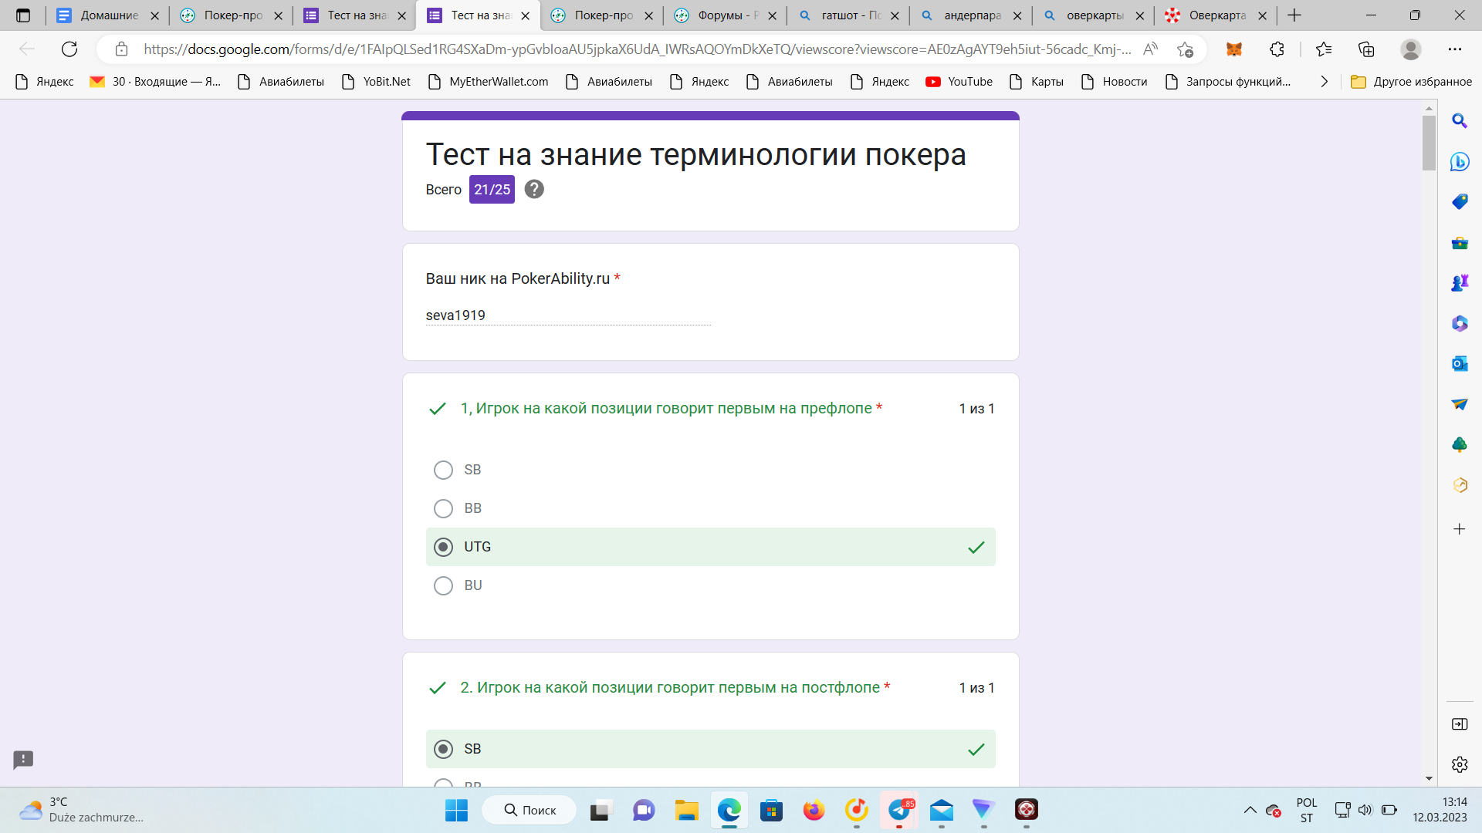Select BB radio in question 1

443,508
